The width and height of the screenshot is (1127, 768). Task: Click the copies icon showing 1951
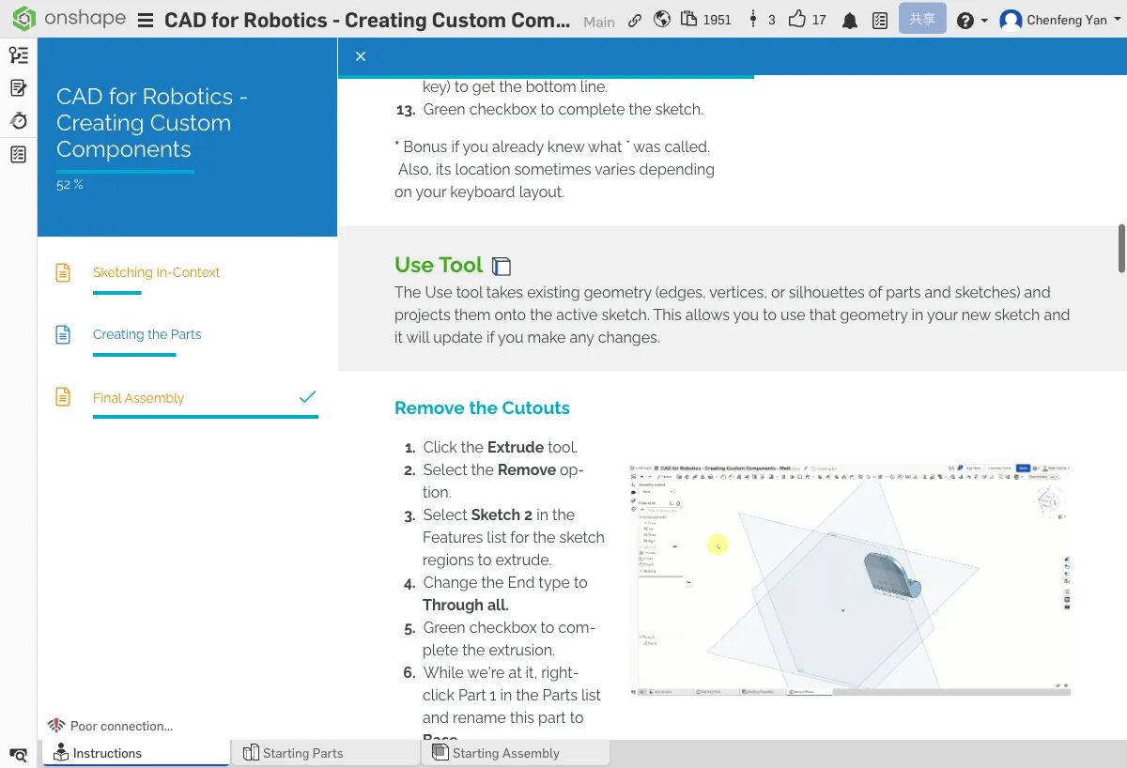point(689,20)
